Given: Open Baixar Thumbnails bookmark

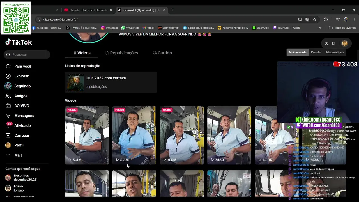Looking at the screenshot, I should (198, 28).
